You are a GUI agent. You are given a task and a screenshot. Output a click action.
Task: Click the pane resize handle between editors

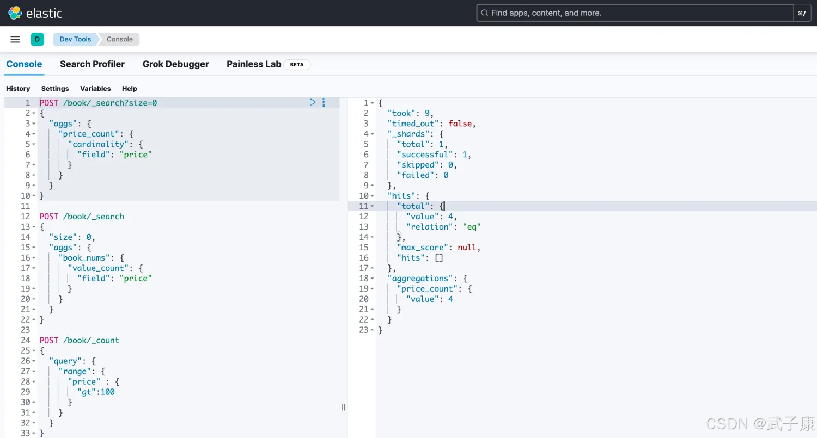(x=343, y=407)
